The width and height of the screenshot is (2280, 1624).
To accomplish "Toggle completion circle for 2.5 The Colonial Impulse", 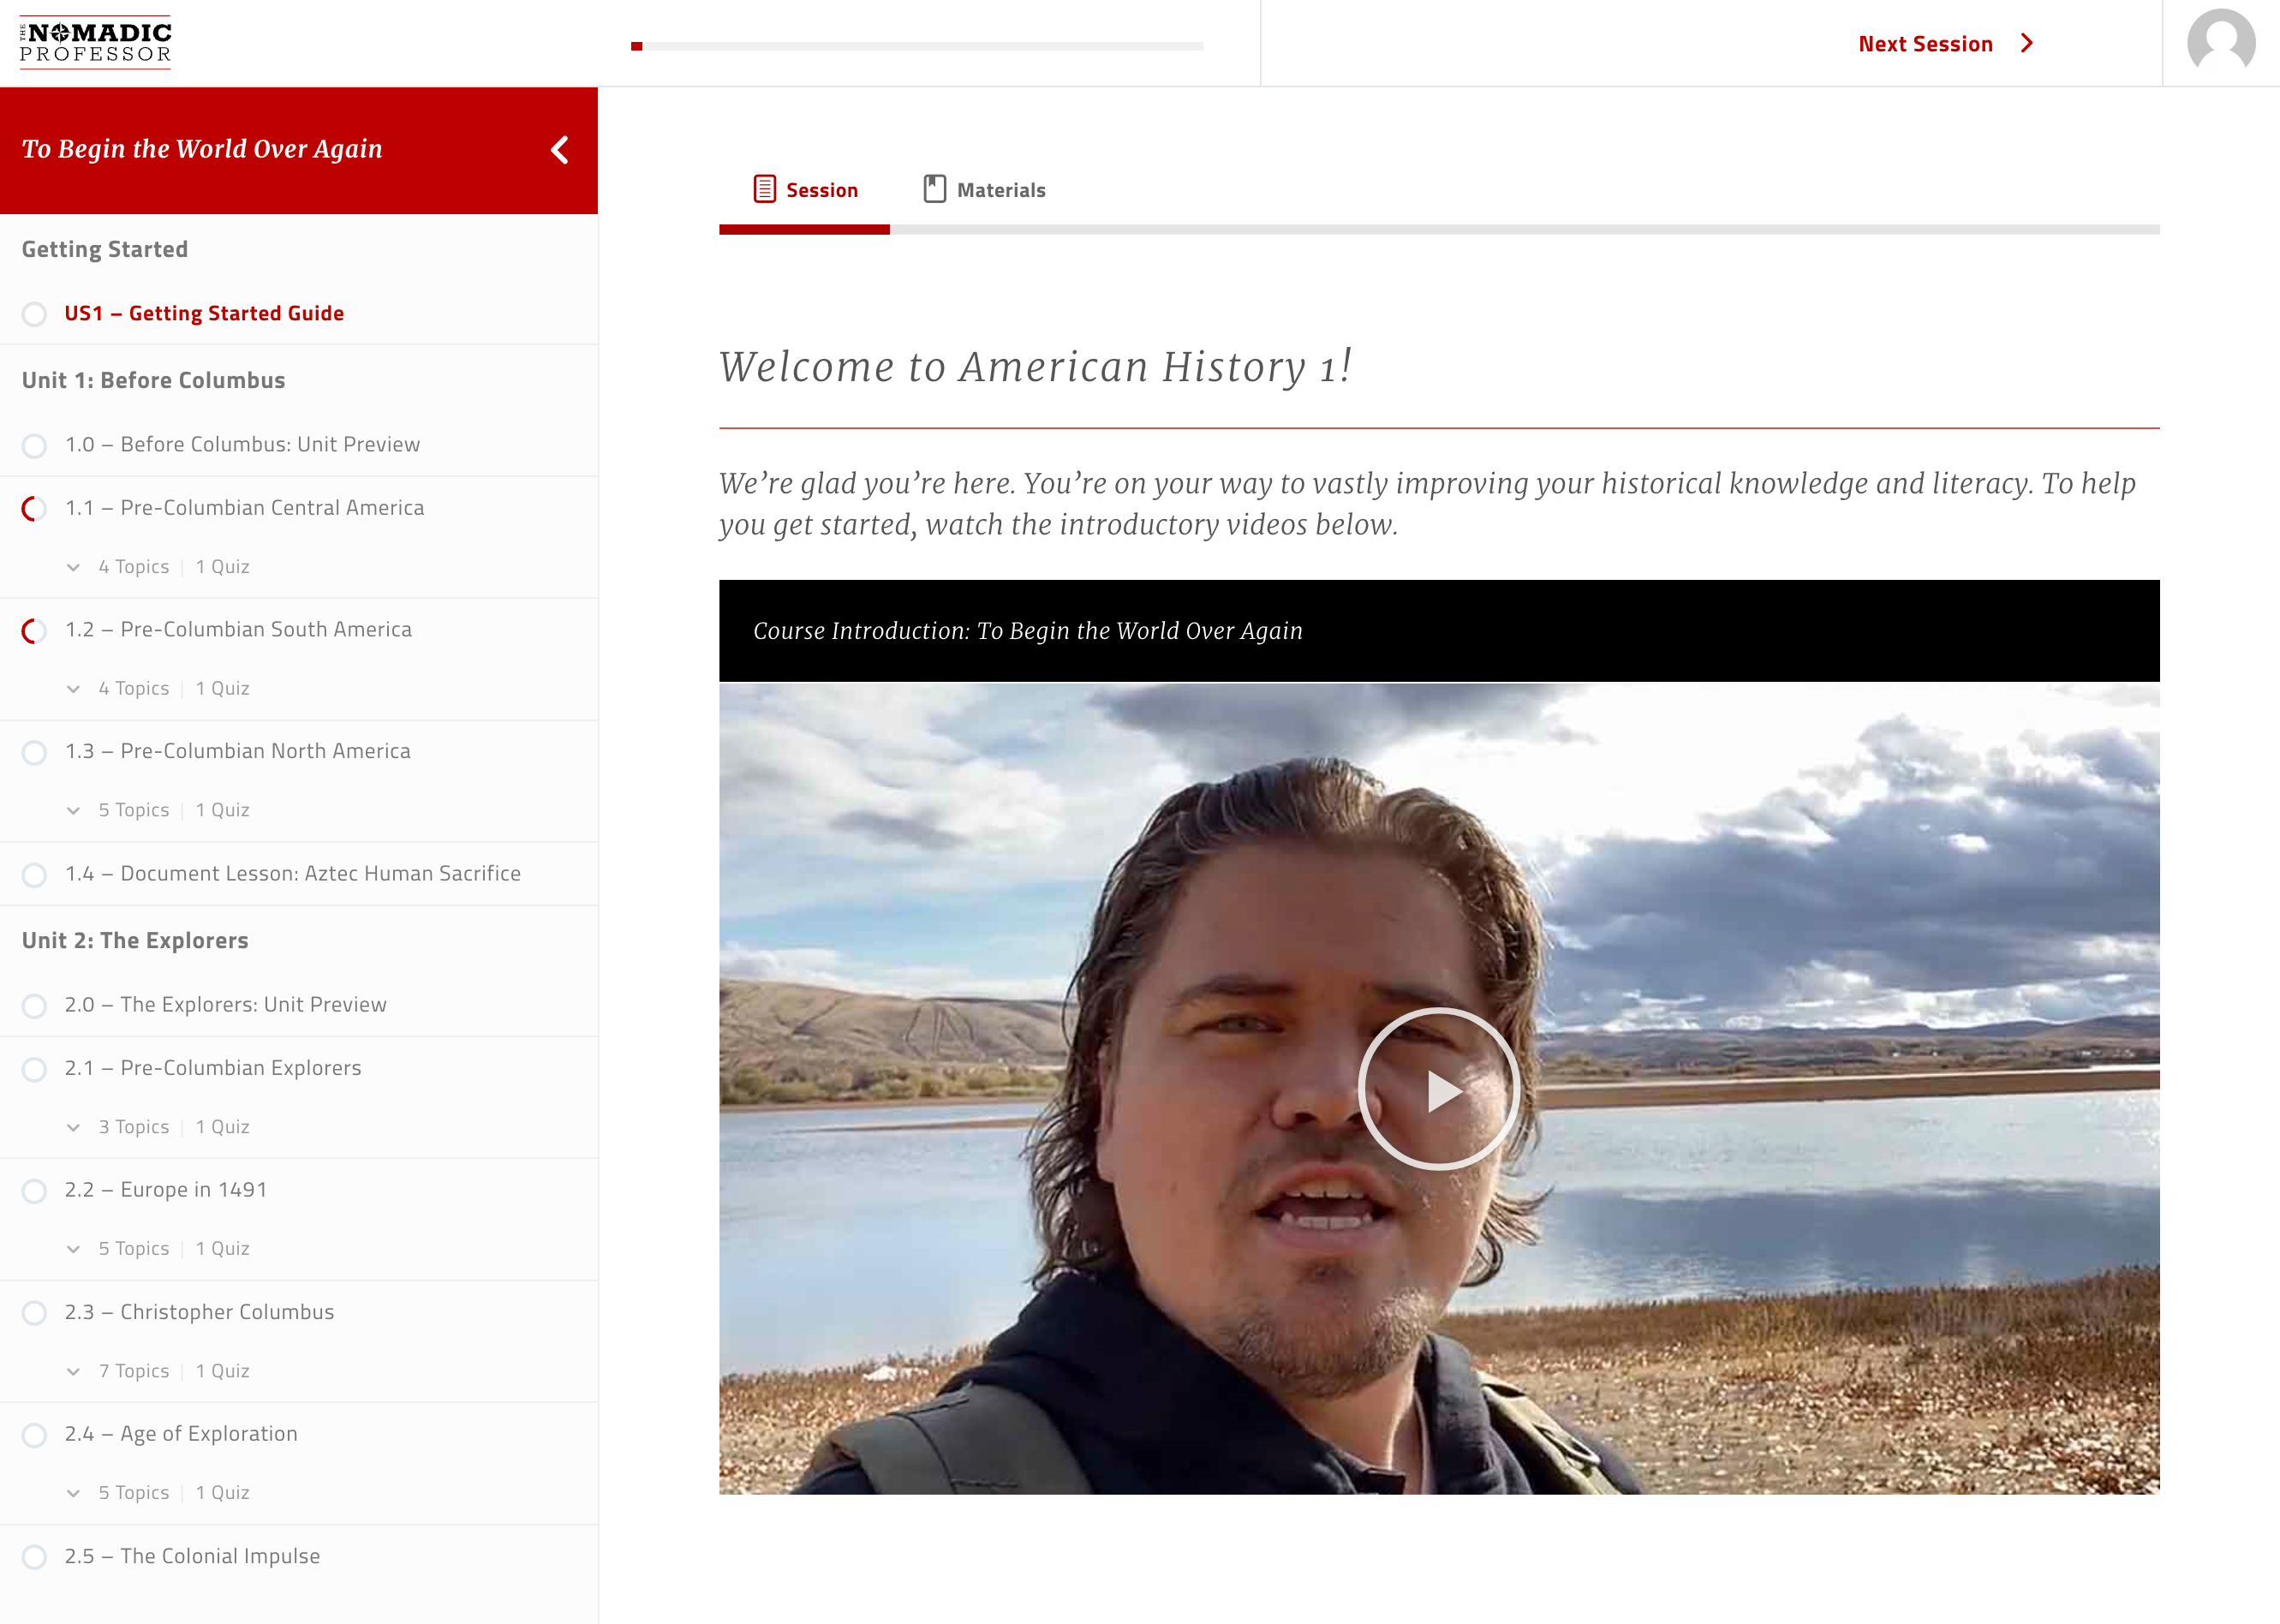I will (35, 1557).
